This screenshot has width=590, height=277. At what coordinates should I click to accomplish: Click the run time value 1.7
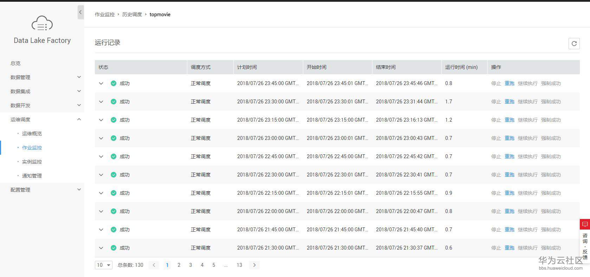point(449,102)
